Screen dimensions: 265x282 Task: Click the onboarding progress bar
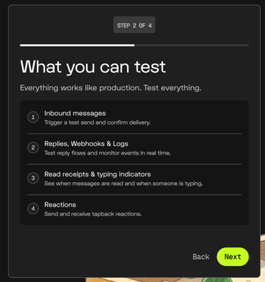pyautogui.click(x=135, y=45)
